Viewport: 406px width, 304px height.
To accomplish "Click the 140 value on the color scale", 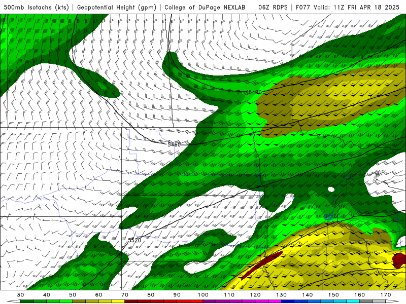I will (308, 295).
